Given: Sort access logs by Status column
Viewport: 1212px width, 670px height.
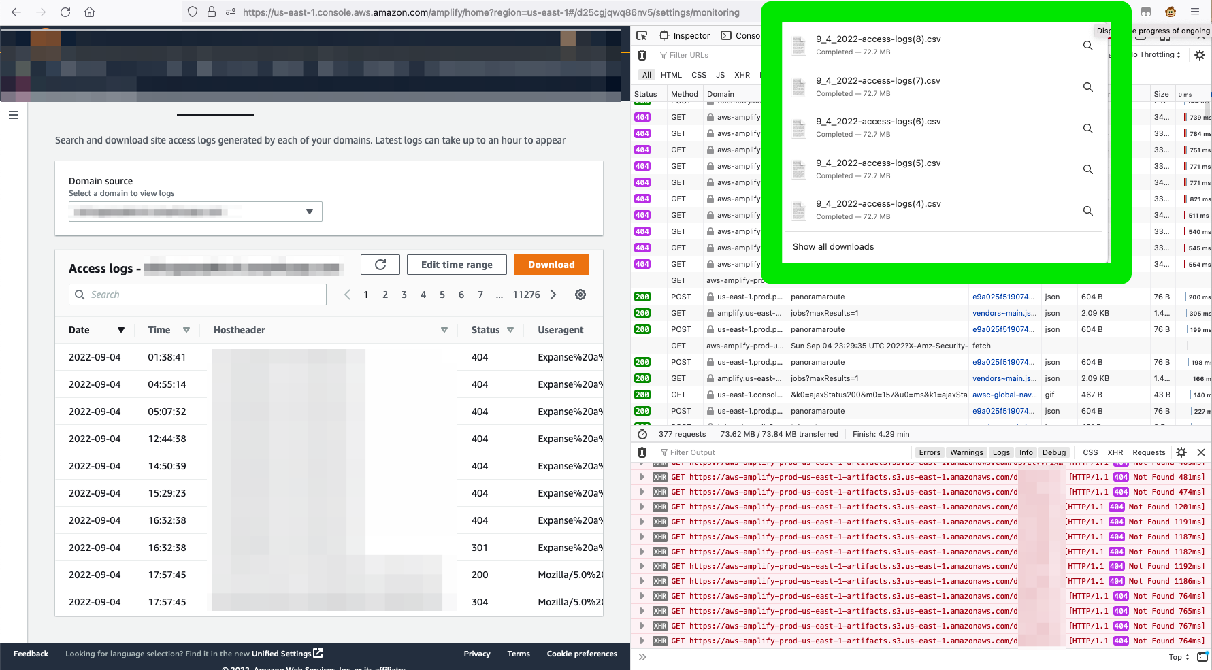Looking at the screenshot, I should (x=510, y=330).
